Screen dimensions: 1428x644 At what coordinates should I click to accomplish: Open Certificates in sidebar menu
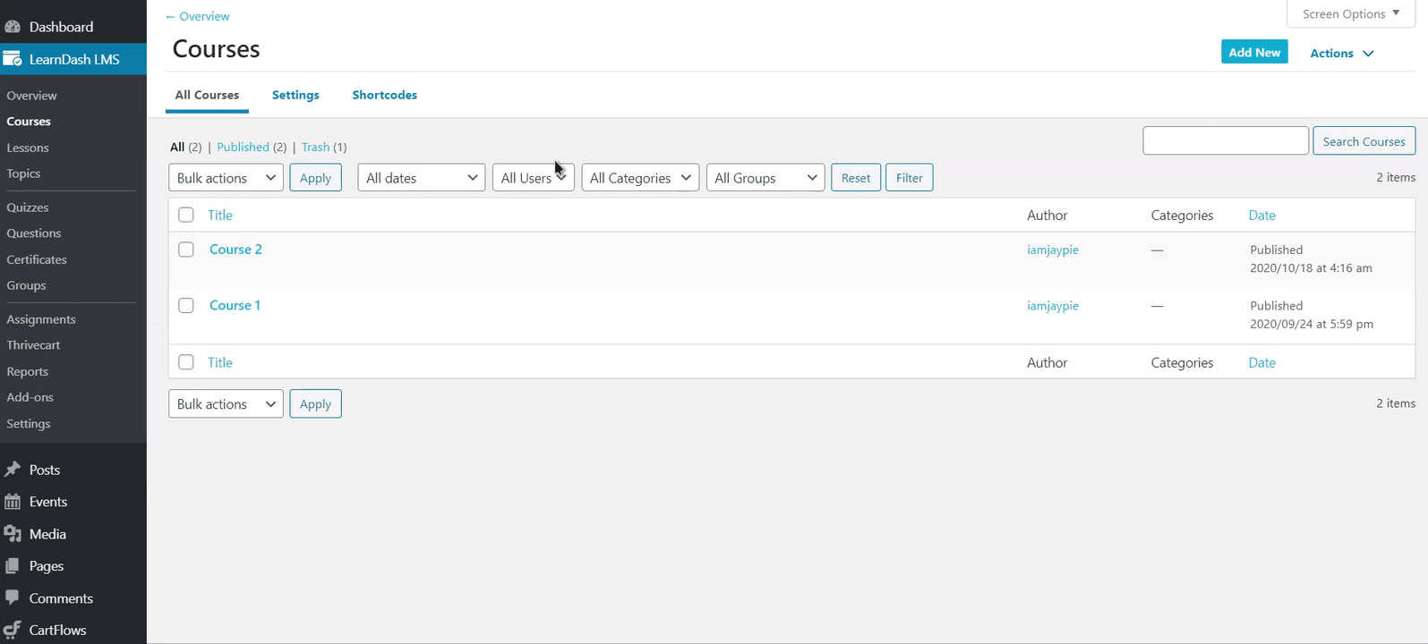click(37, 259)
